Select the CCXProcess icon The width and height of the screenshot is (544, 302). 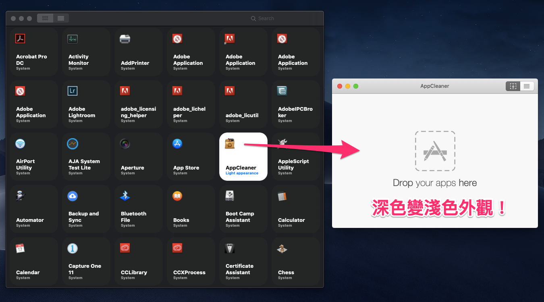(177, 248)
